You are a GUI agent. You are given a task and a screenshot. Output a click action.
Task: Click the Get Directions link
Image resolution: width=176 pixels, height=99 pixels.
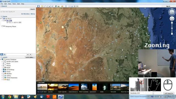tap(25, 14)
